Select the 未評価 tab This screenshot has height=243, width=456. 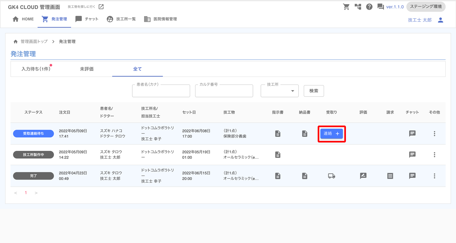tap(87, 69)
